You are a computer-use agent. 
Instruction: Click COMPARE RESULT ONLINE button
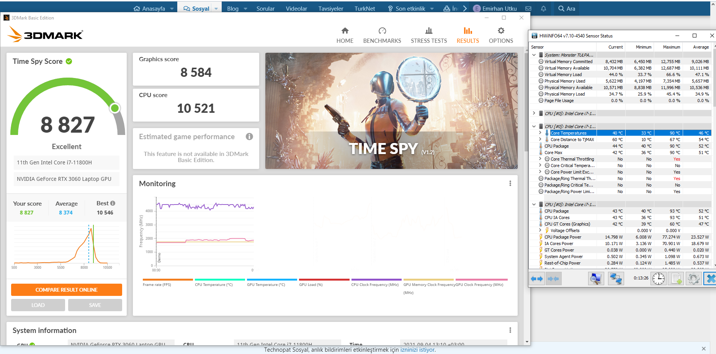[67, 290]
